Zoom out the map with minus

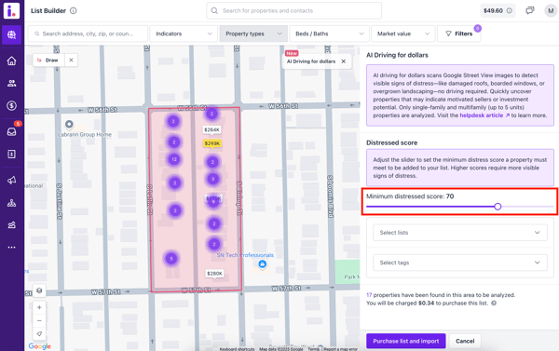pos(39,320)
